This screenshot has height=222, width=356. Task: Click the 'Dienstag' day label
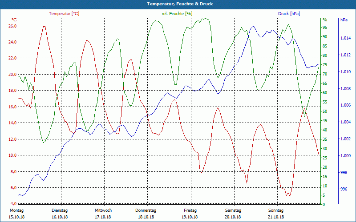[60, 210]
